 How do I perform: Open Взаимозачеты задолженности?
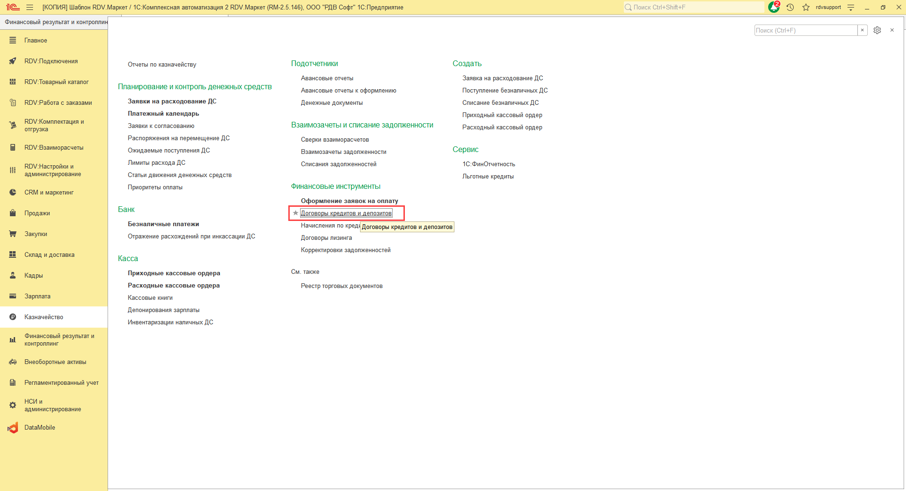[x=344, y=152]
